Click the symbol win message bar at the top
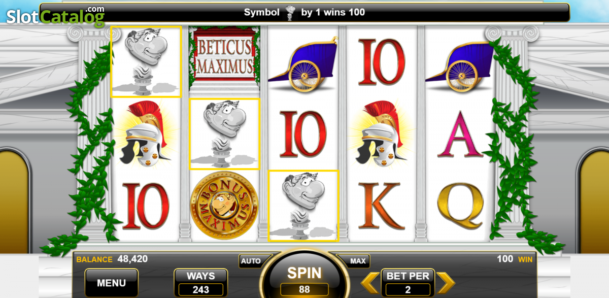Viewport: 609px width, 298px height. pyautogui.click(x=304, y=12)
